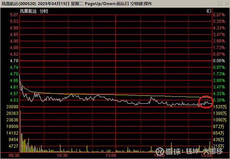Select the 分时 view label
The image size is (230, 159).
coord(44,11)
